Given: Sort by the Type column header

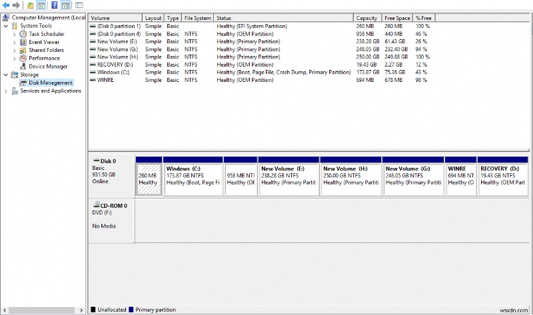Looking at the screenshot, I should click(x=173, y=18).
